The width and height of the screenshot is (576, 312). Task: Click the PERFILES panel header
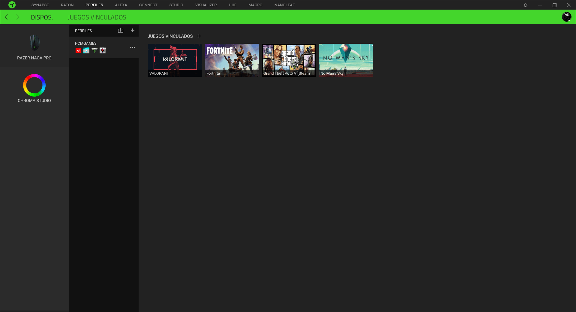pos(83,31)
